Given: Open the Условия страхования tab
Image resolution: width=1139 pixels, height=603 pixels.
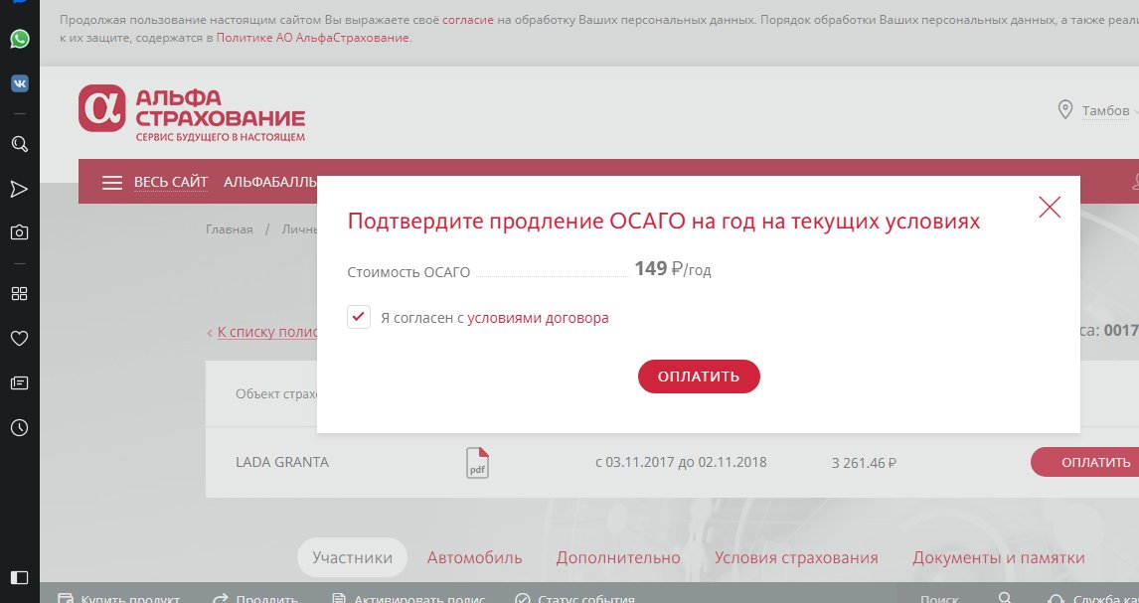Looking at the screenshot, I should (796, 558).
